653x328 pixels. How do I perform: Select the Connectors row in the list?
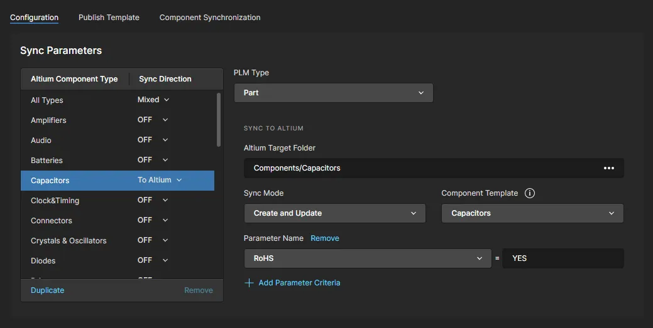[52, 221]
